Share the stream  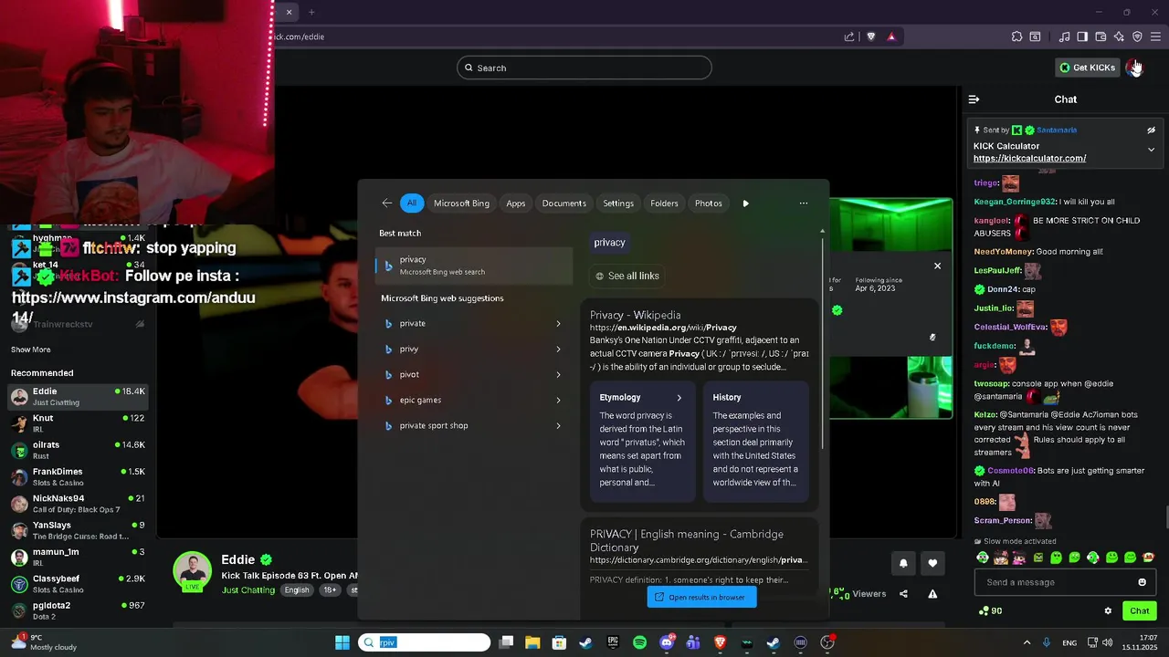903,594
